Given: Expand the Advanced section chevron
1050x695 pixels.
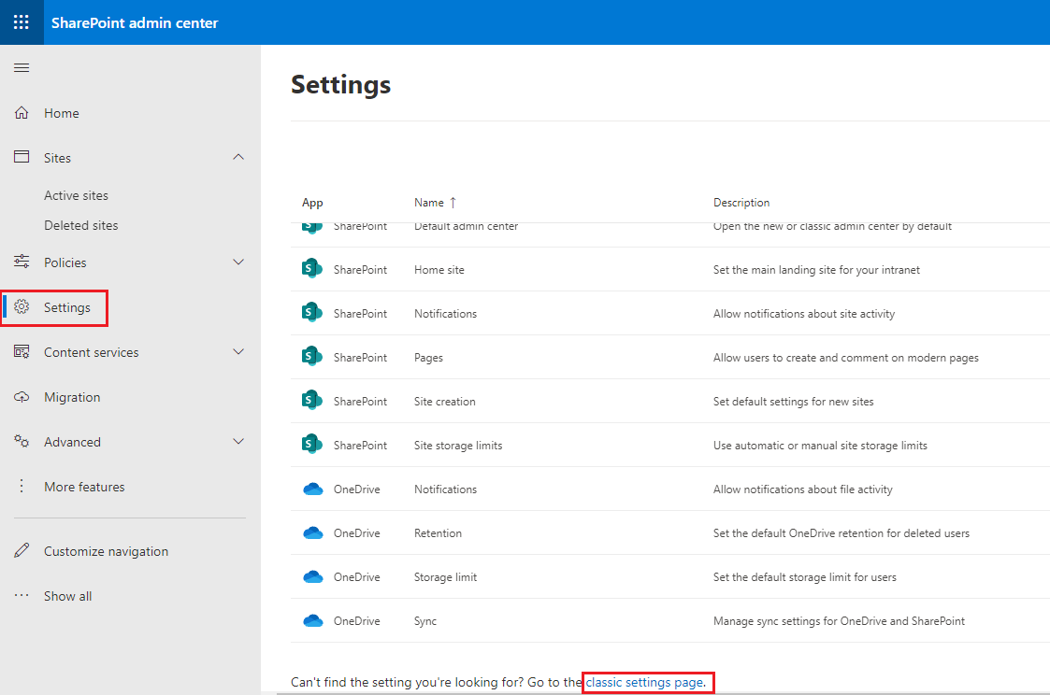Looking at the screenshot, I should pos(238,442).
